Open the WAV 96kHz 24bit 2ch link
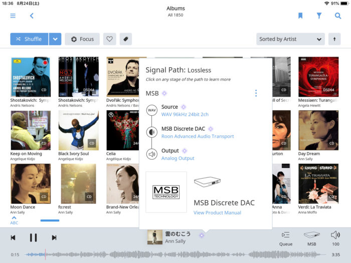 point(185,114)
